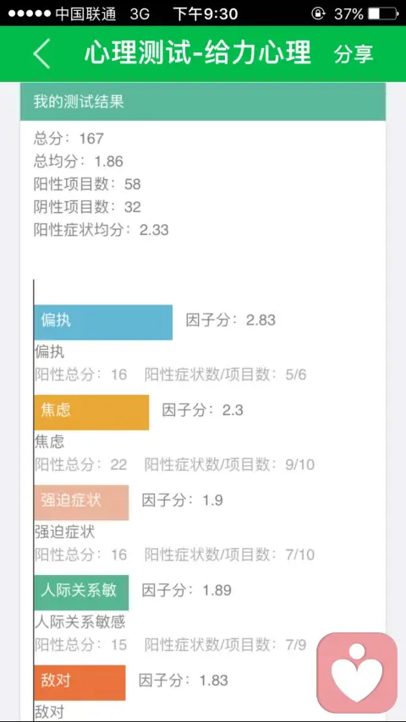Tap the battery icon in status bar
406x722 pixels.
383,14
